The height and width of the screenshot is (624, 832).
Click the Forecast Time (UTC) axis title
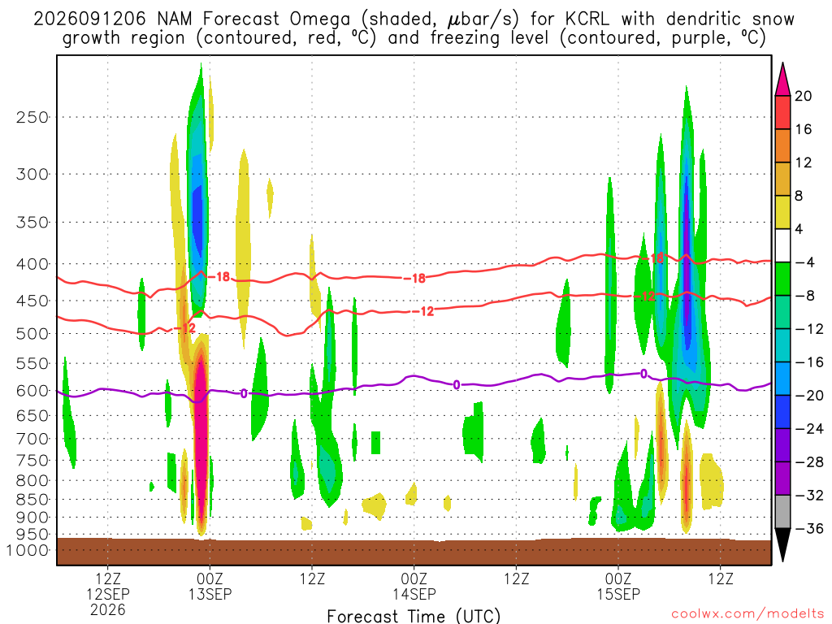pos(414,616)
